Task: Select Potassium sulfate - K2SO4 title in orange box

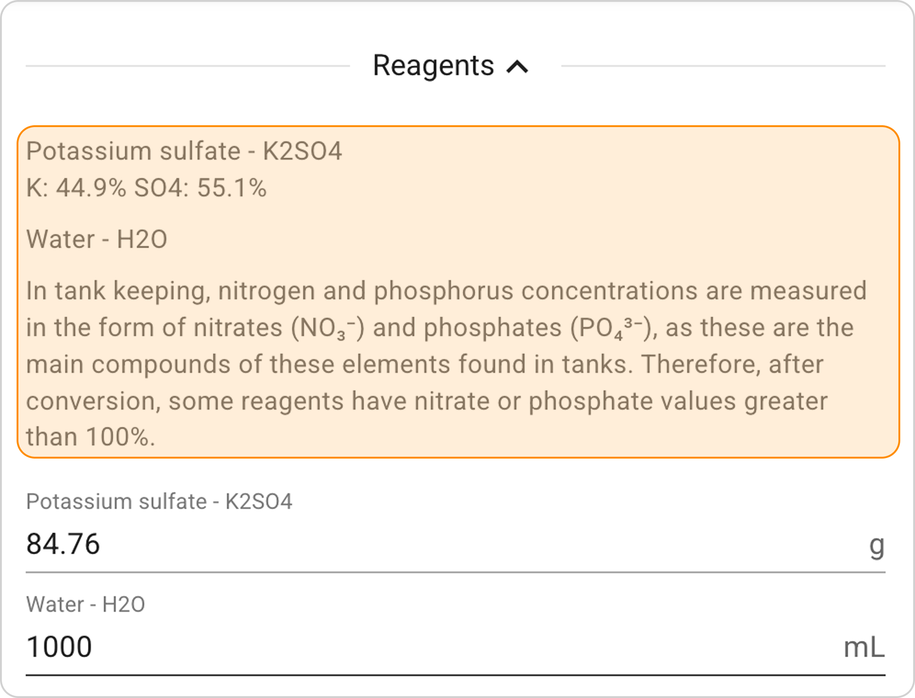Action: click(184, 151)
